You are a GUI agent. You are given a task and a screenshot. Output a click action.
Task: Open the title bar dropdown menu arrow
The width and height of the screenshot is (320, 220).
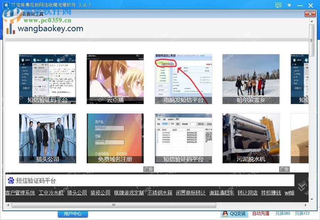click(x=289, y=5)
